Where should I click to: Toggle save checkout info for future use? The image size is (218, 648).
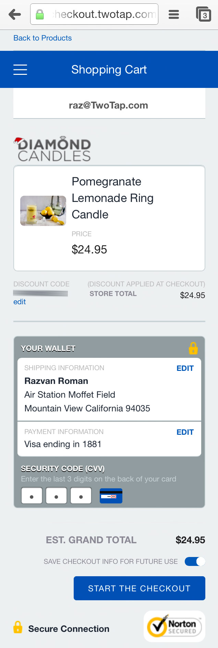coord(195,561)
